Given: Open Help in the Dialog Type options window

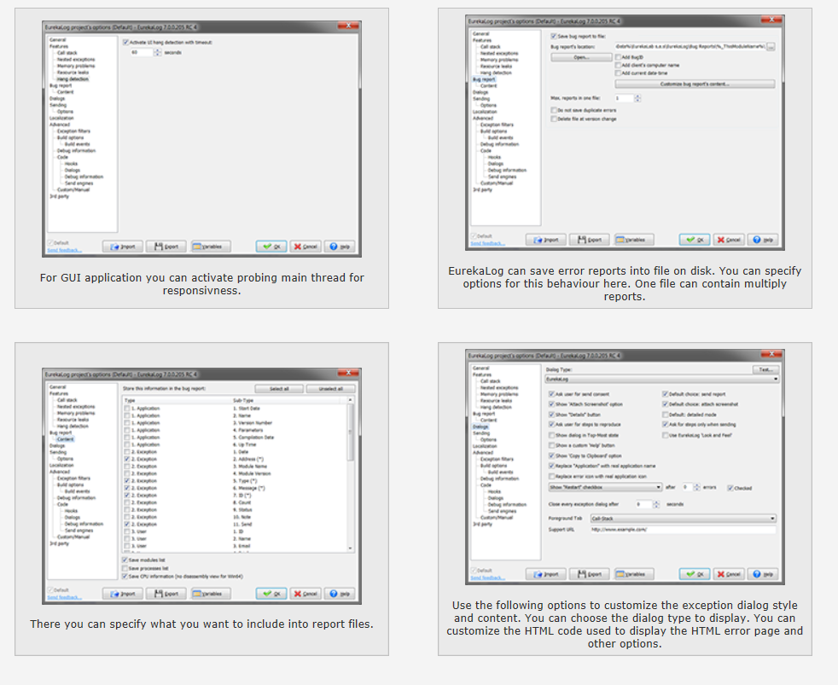Looking at the screenshot, I should pos(763,574).
